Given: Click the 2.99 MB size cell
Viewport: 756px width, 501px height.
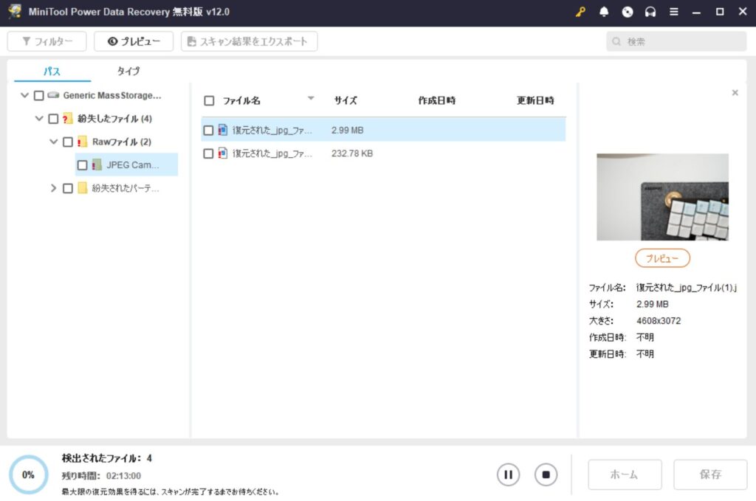Looking at the screenshot, I should [347, 130].
